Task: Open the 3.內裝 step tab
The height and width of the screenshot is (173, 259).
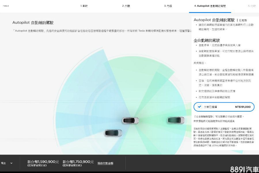Action: pos(168,6)
